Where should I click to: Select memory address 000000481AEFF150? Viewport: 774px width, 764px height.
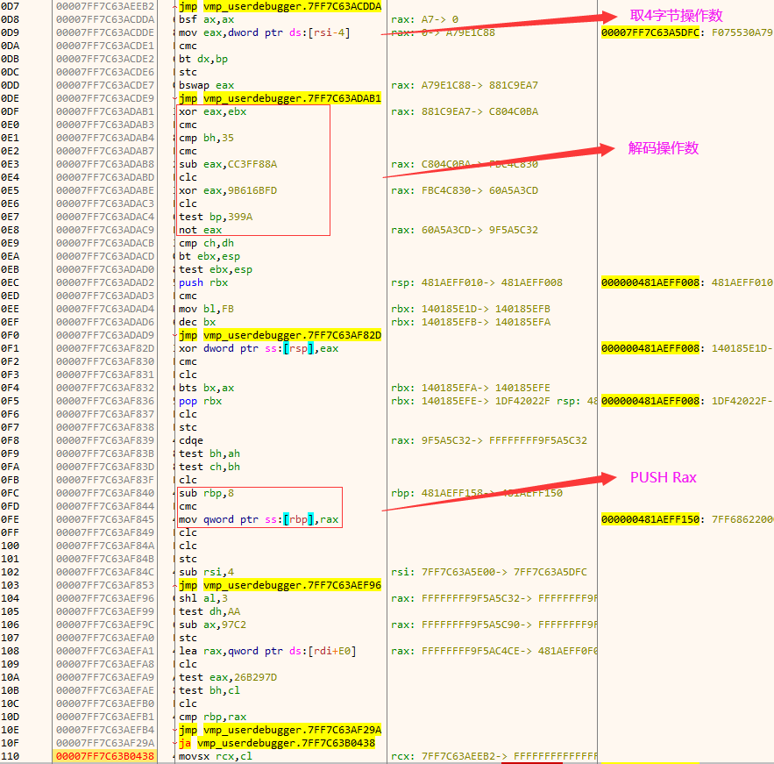650,519
